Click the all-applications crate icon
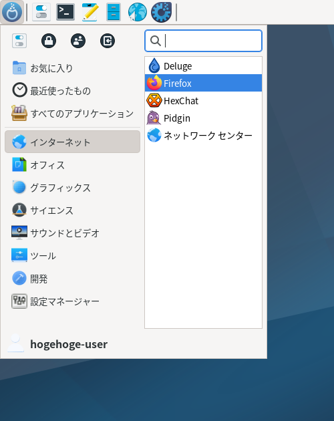 pyautogui.click(x=19, y=113)
